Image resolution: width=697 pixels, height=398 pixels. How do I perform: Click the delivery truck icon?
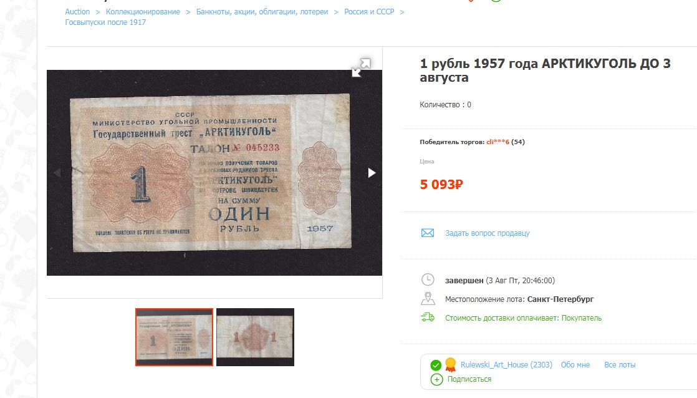point(428,318)
